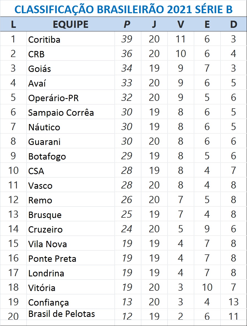Select the EQUIPE column header
Screen dimensions: 247x326
pyautogui.click(x=70, y=24)
